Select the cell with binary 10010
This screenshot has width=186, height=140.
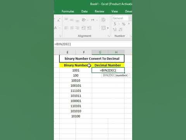76,80
